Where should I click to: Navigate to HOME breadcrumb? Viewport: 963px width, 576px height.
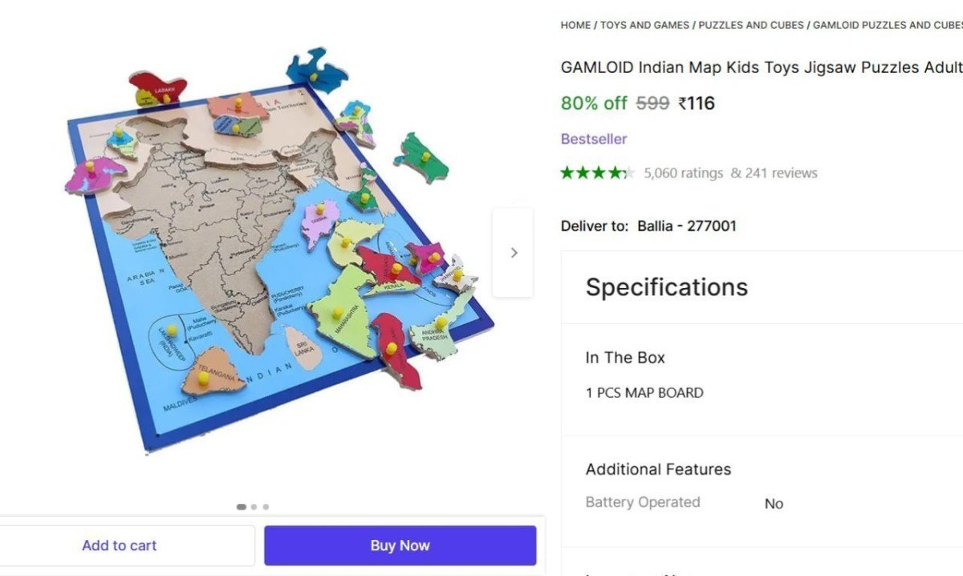(x=575, y=25)
